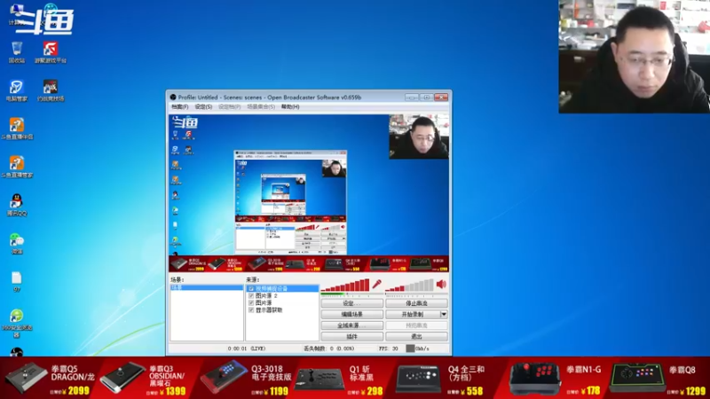Select the 斗鱼直播管家 desktop shortcut
Image resolution: width=710 pixels, height=399 pixels.
coord(17,167)
